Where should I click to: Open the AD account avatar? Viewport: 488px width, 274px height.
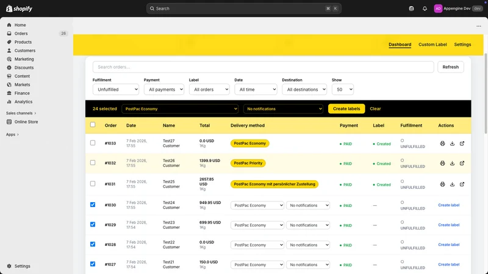438,9
